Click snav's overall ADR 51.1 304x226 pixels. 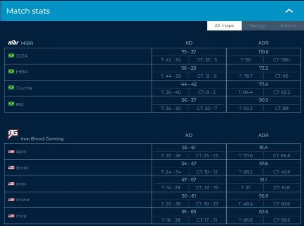click(263, 180)
